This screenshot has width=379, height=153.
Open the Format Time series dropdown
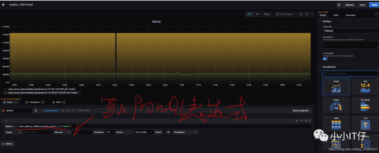(x=144, y=132)
